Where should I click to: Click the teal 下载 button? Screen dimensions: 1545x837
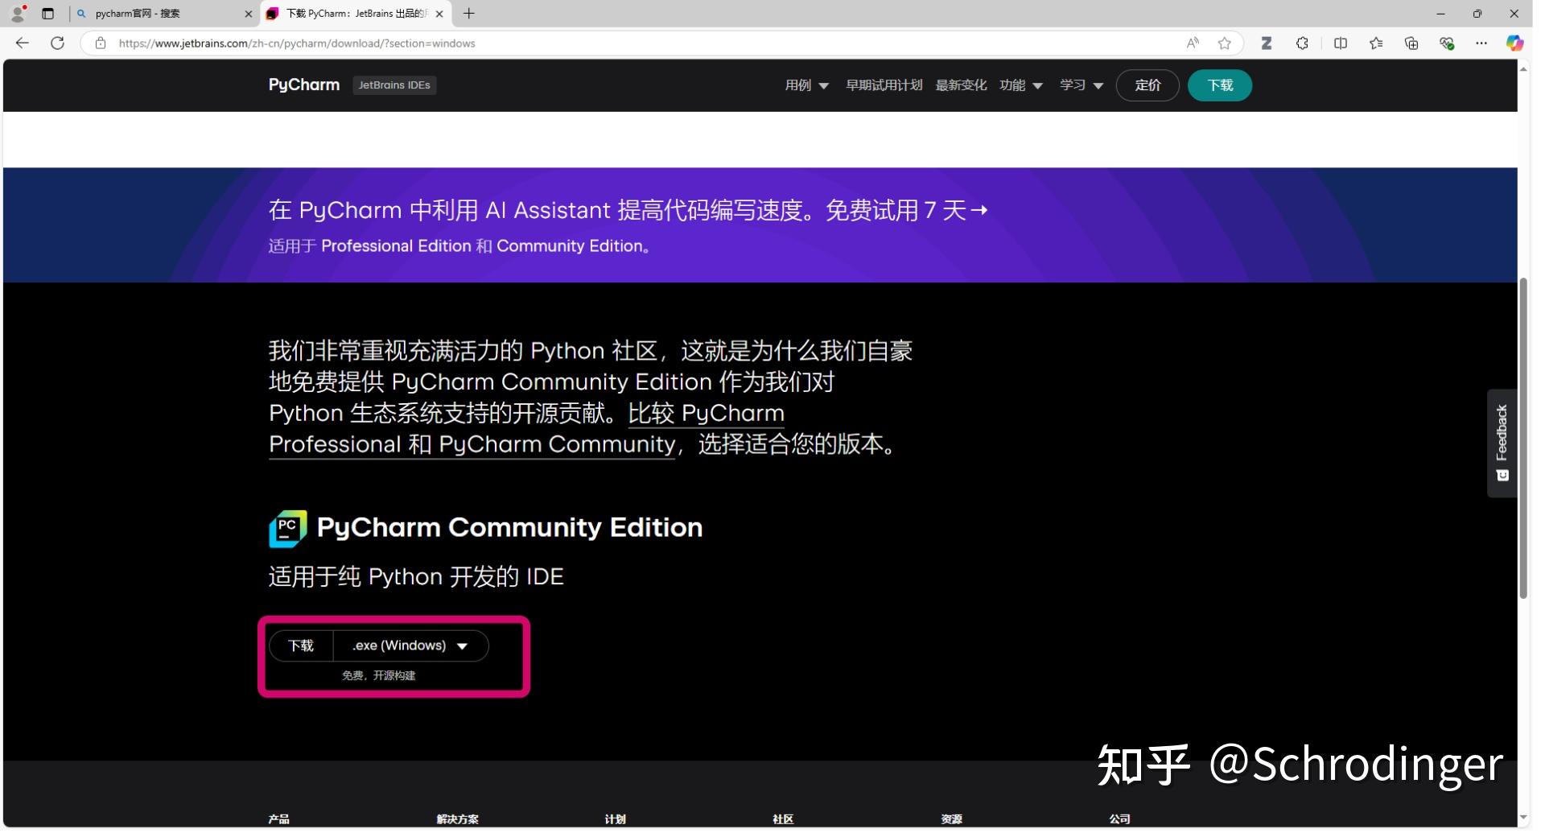coord(1218,85)
